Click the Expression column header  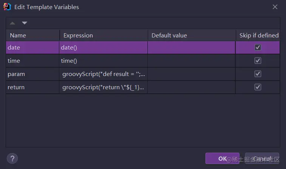(x=104, y=36)
